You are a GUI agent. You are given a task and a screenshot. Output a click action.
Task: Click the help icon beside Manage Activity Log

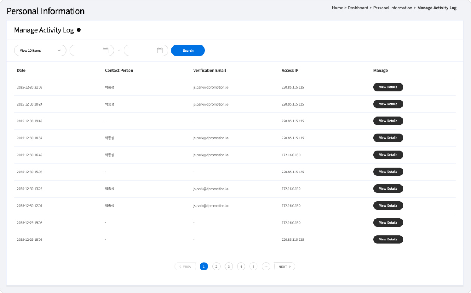[x=79, y=30]
